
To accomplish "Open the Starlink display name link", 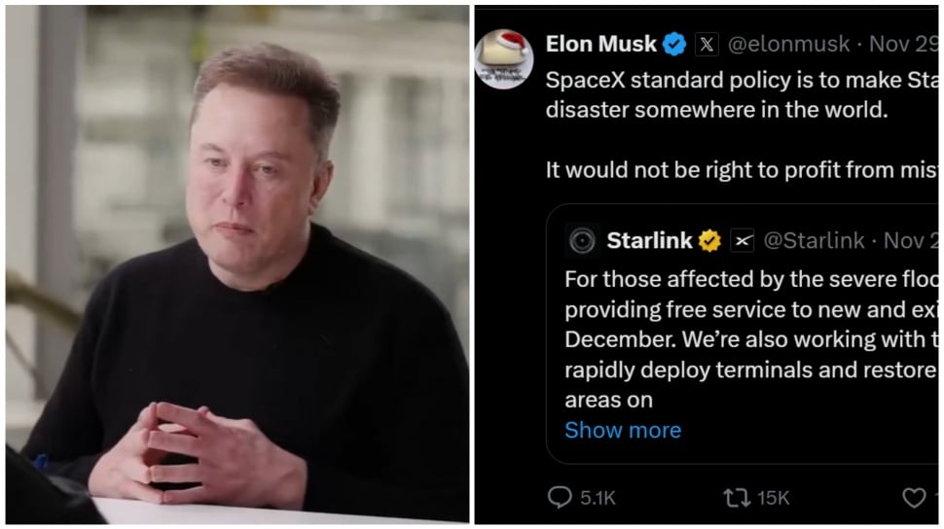I will click(649, 240).
